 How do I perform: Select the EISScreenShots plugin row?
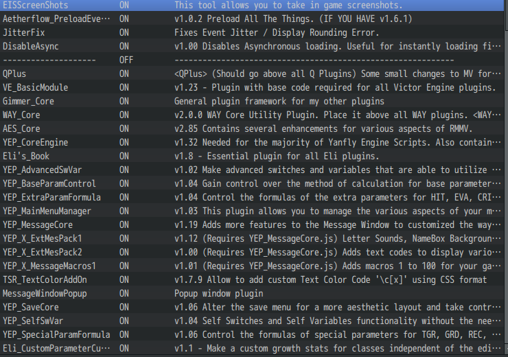click(252, 5)
